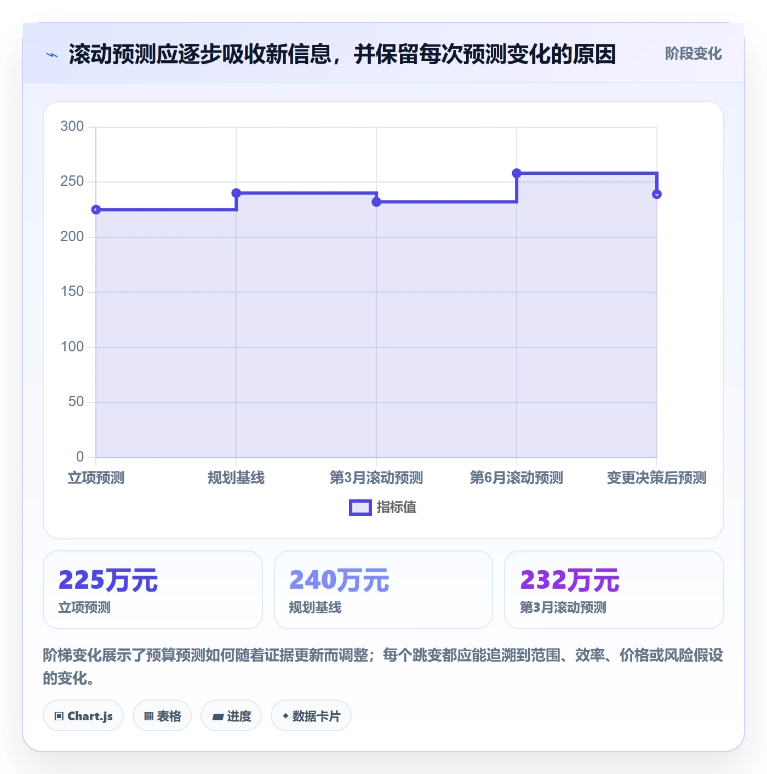
Task: Click the grid icon in 表格 tag
Action: pyautogui.click(x=148, y=716)
